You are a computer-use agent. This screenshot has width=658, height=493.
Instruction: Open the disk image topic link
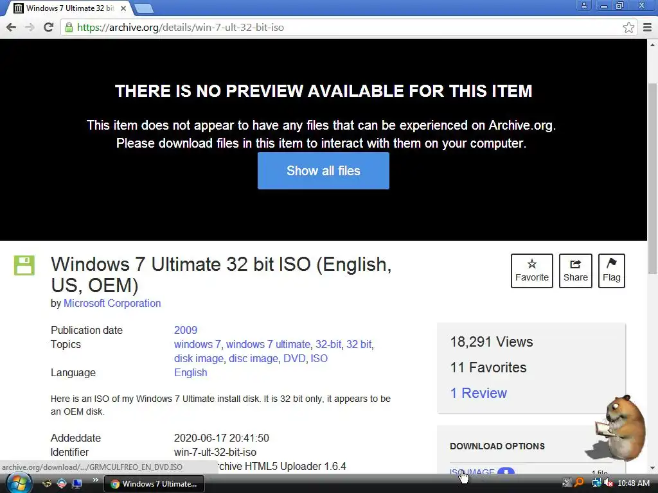pos(199,358)
